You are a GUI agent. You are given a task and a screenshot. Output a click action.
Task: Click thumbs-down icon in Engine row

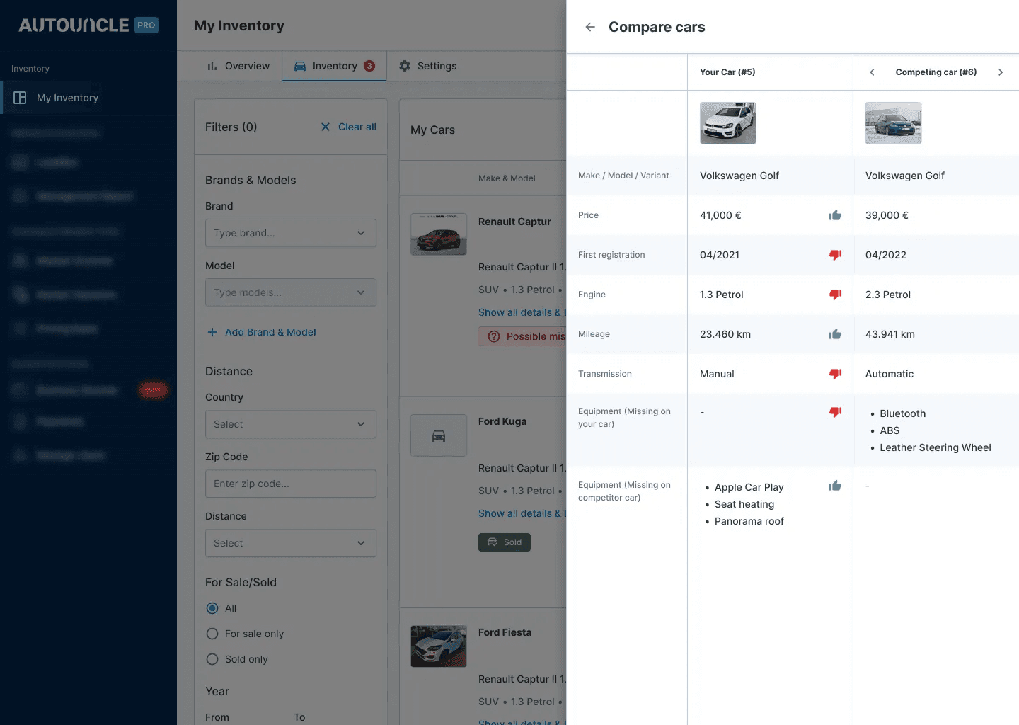[835, 295]
